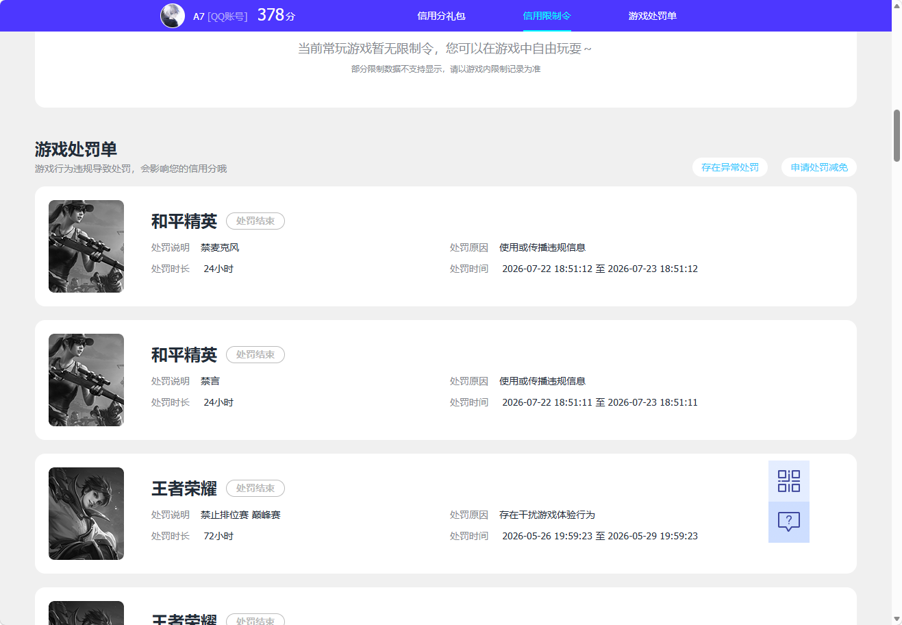Open the QR code floating icon
The width and height of the screenshot is (902, 625).
point(789,481)
